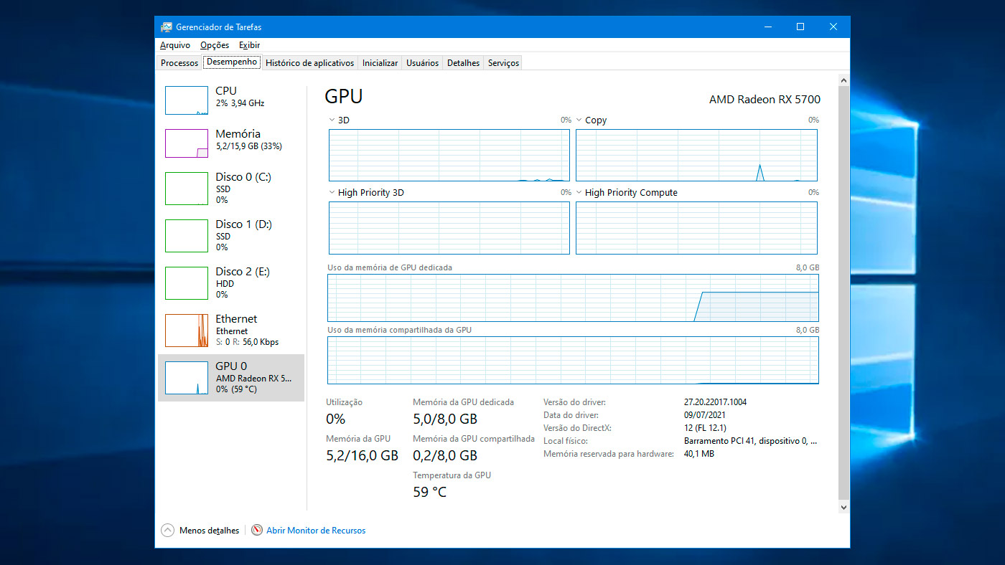Screen dimensions: 1005x565
Task: Open the Copy engine graph dropdown
Action: point(579,120)
